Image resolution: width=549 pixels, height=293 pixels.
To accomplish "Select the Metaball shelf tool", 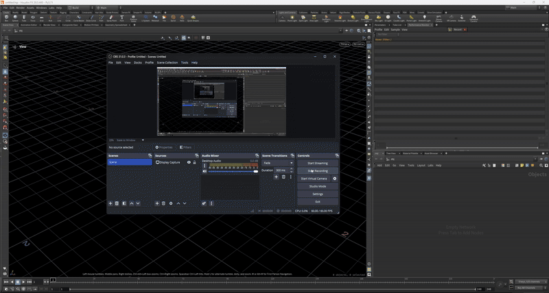I will pyautogui.click(x=155, y=18).
